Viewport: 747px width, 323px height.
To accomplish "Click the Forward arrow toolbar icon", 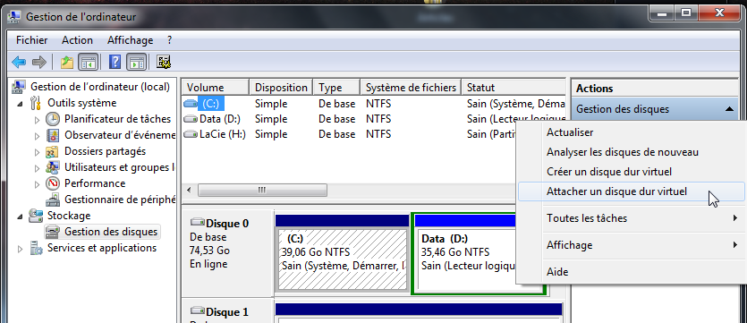I will (x=38, y=62).
